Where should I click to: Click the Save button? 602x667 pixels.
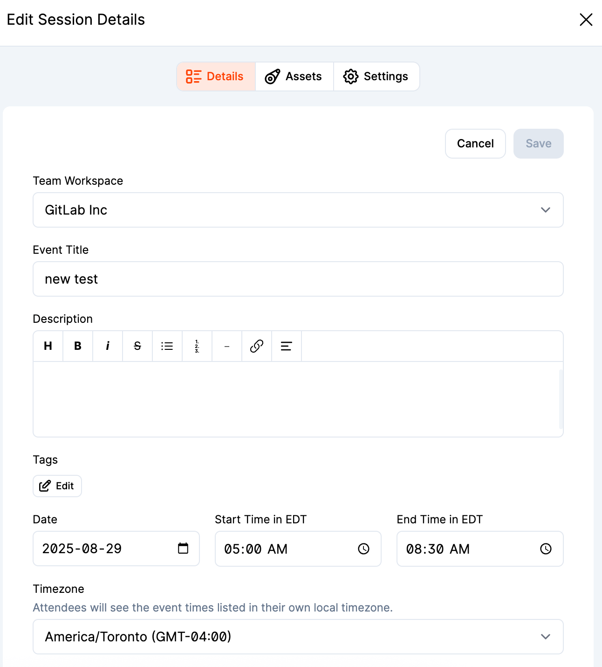tap(539, 144)
